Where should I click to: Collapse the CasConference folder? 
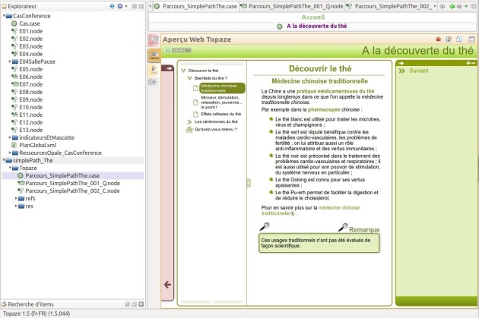coord(4,15)
